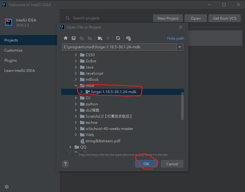This screenshot has height=192, width=245.
Task: Expand the w3school-40-weeks-master folder
Action: coord(76,129)
